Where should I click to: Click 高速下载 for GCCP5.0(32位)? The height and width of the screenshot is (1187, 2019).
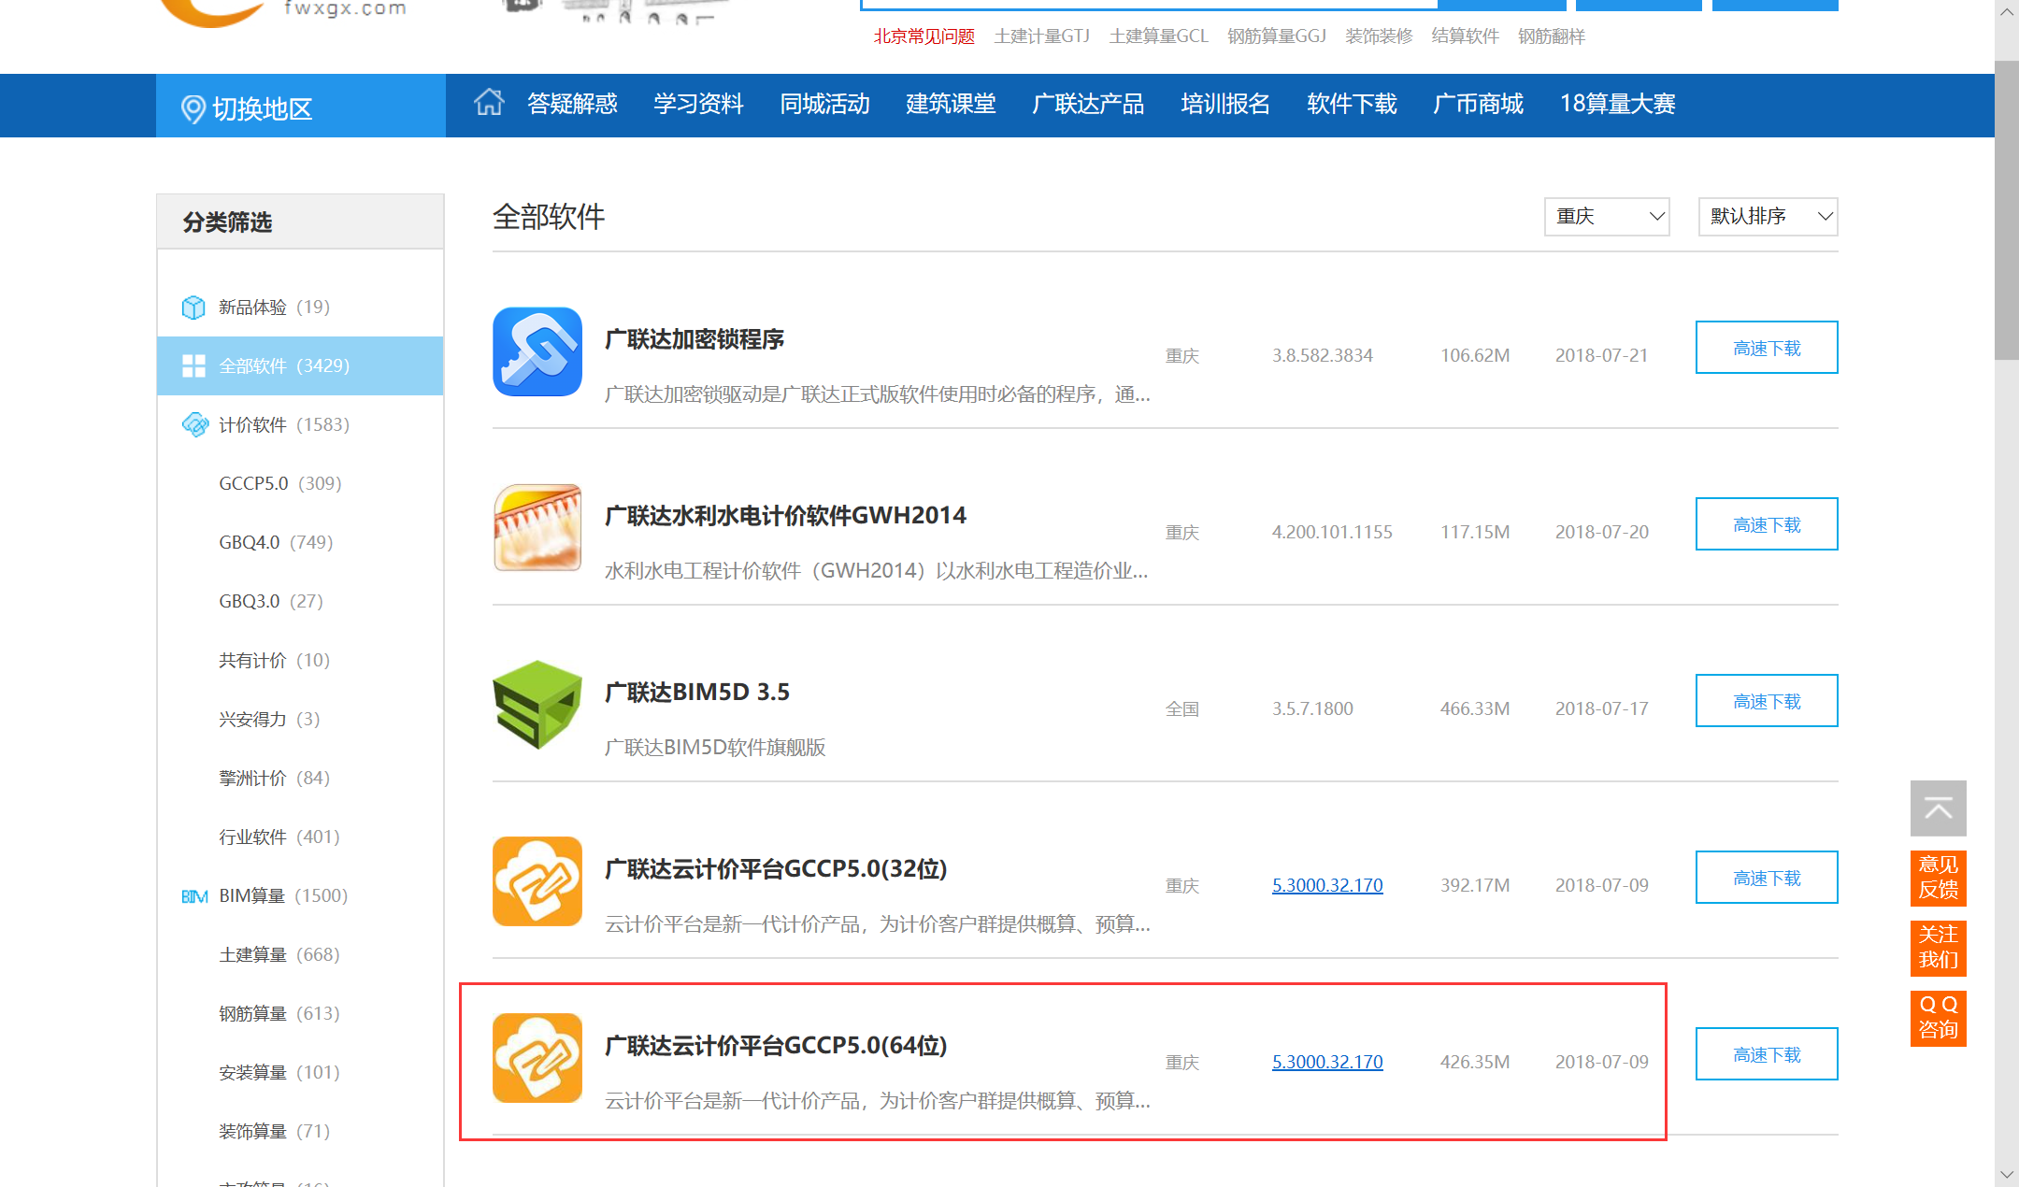[x=1767, y=878]
